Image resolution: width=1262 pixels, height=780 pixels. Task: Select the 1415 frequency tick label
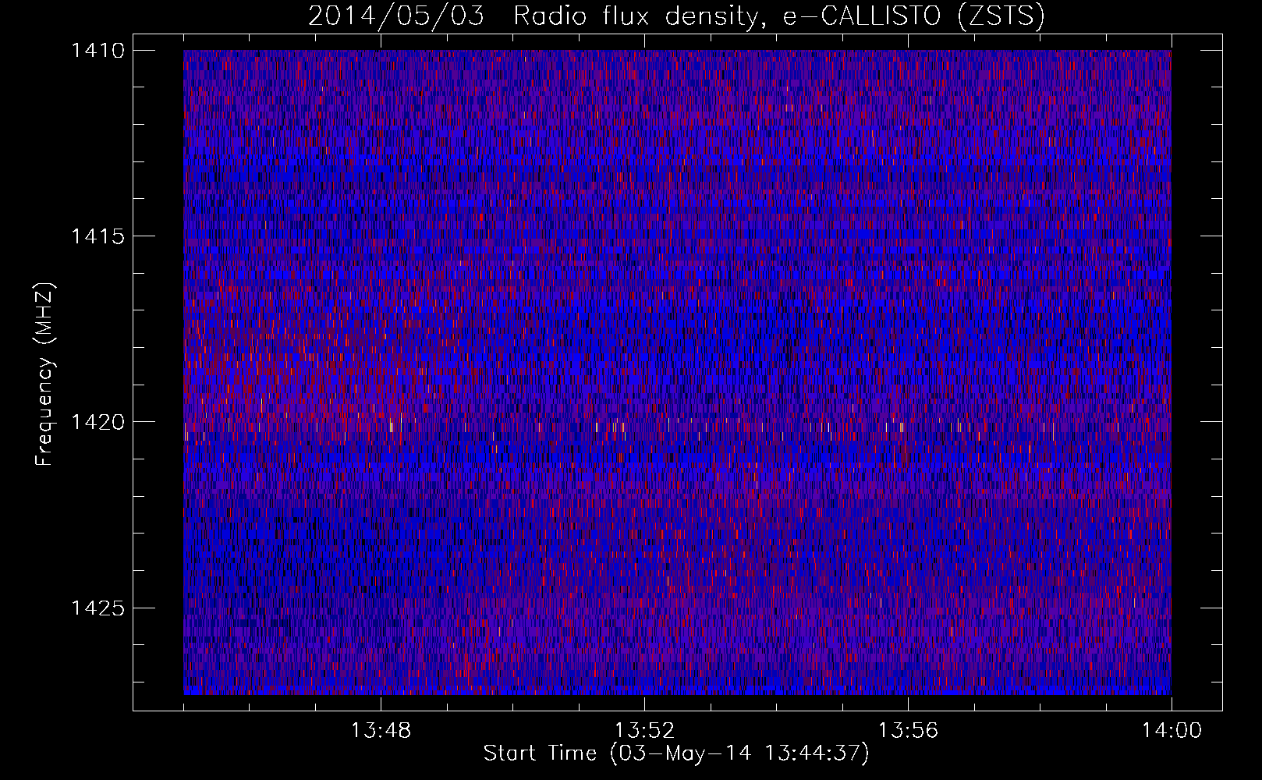coord(97,236)
